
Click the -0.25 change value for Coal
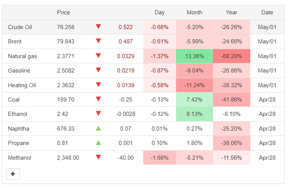pos(126,100)
